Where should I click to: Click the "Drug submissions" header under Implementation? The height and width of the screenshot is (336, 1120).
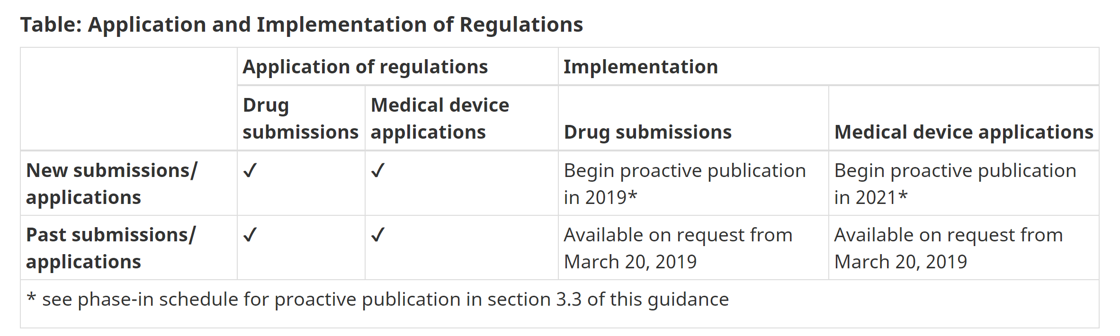[647, 132]
